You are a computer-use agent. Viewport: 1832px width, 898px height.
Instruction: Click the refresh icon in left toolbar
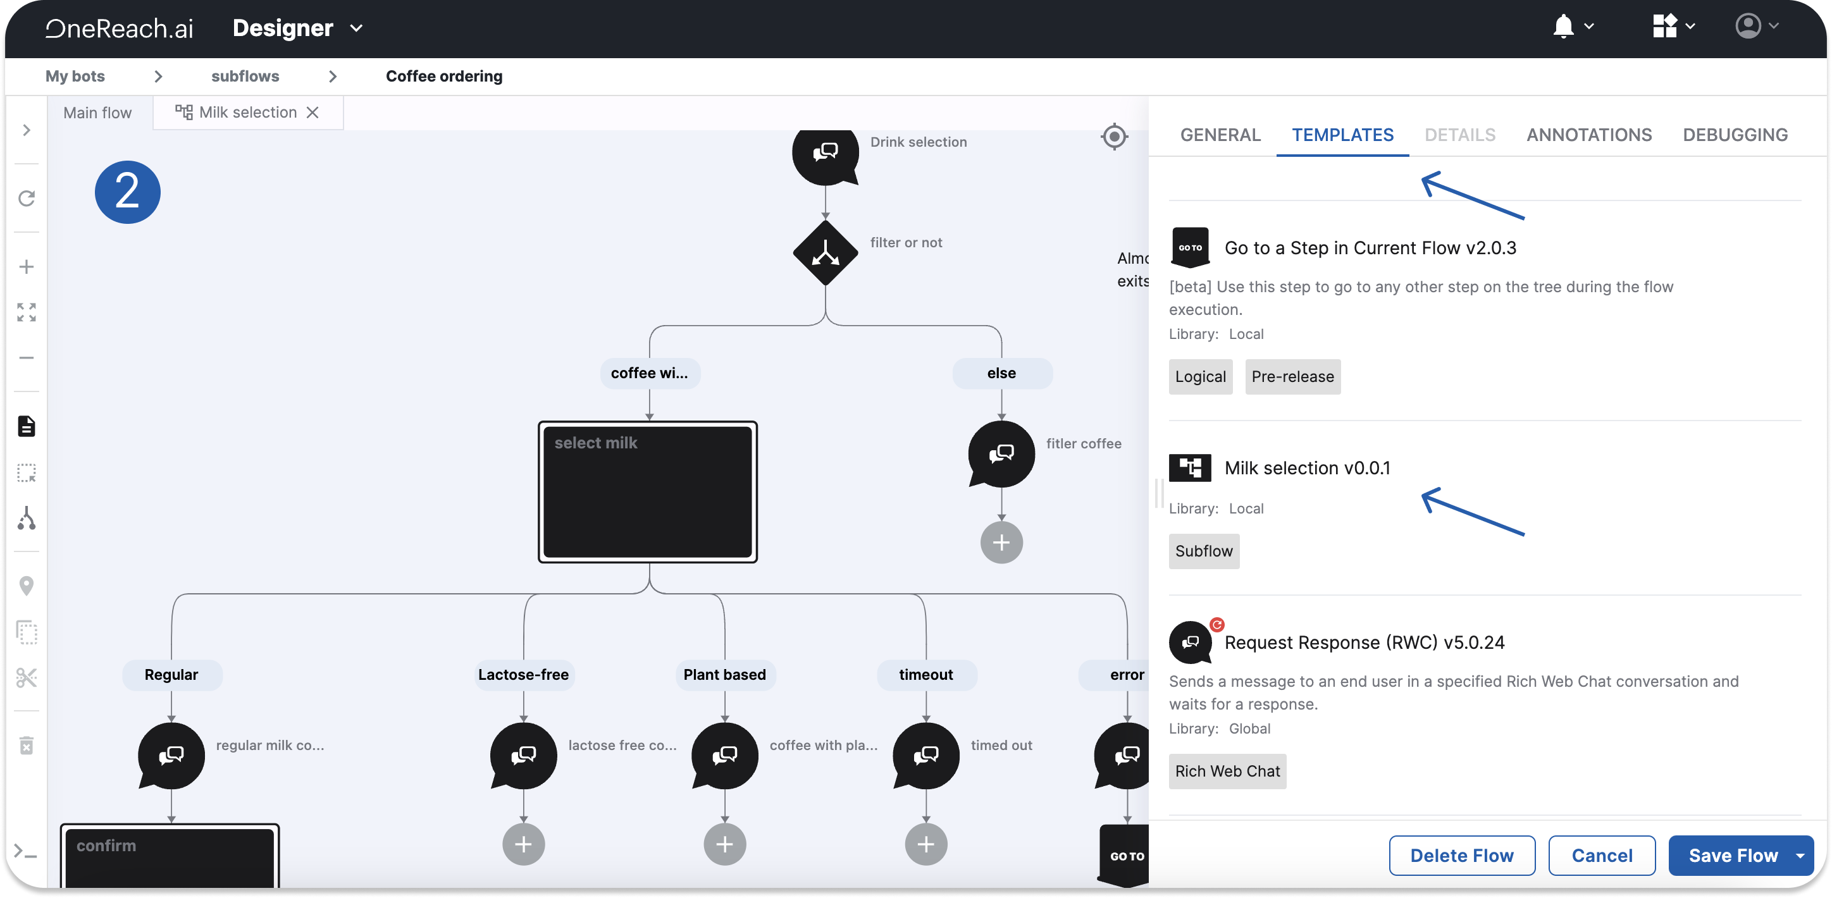[27, 199]
